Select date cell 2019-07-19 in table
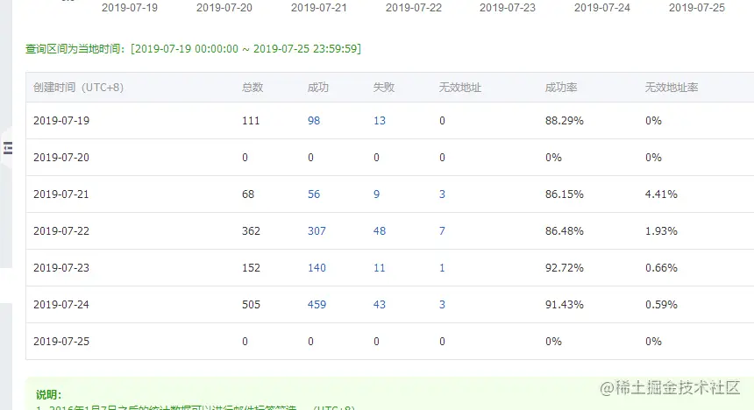The width and height of the screenshot is (754, 410). tap(61, 121)
